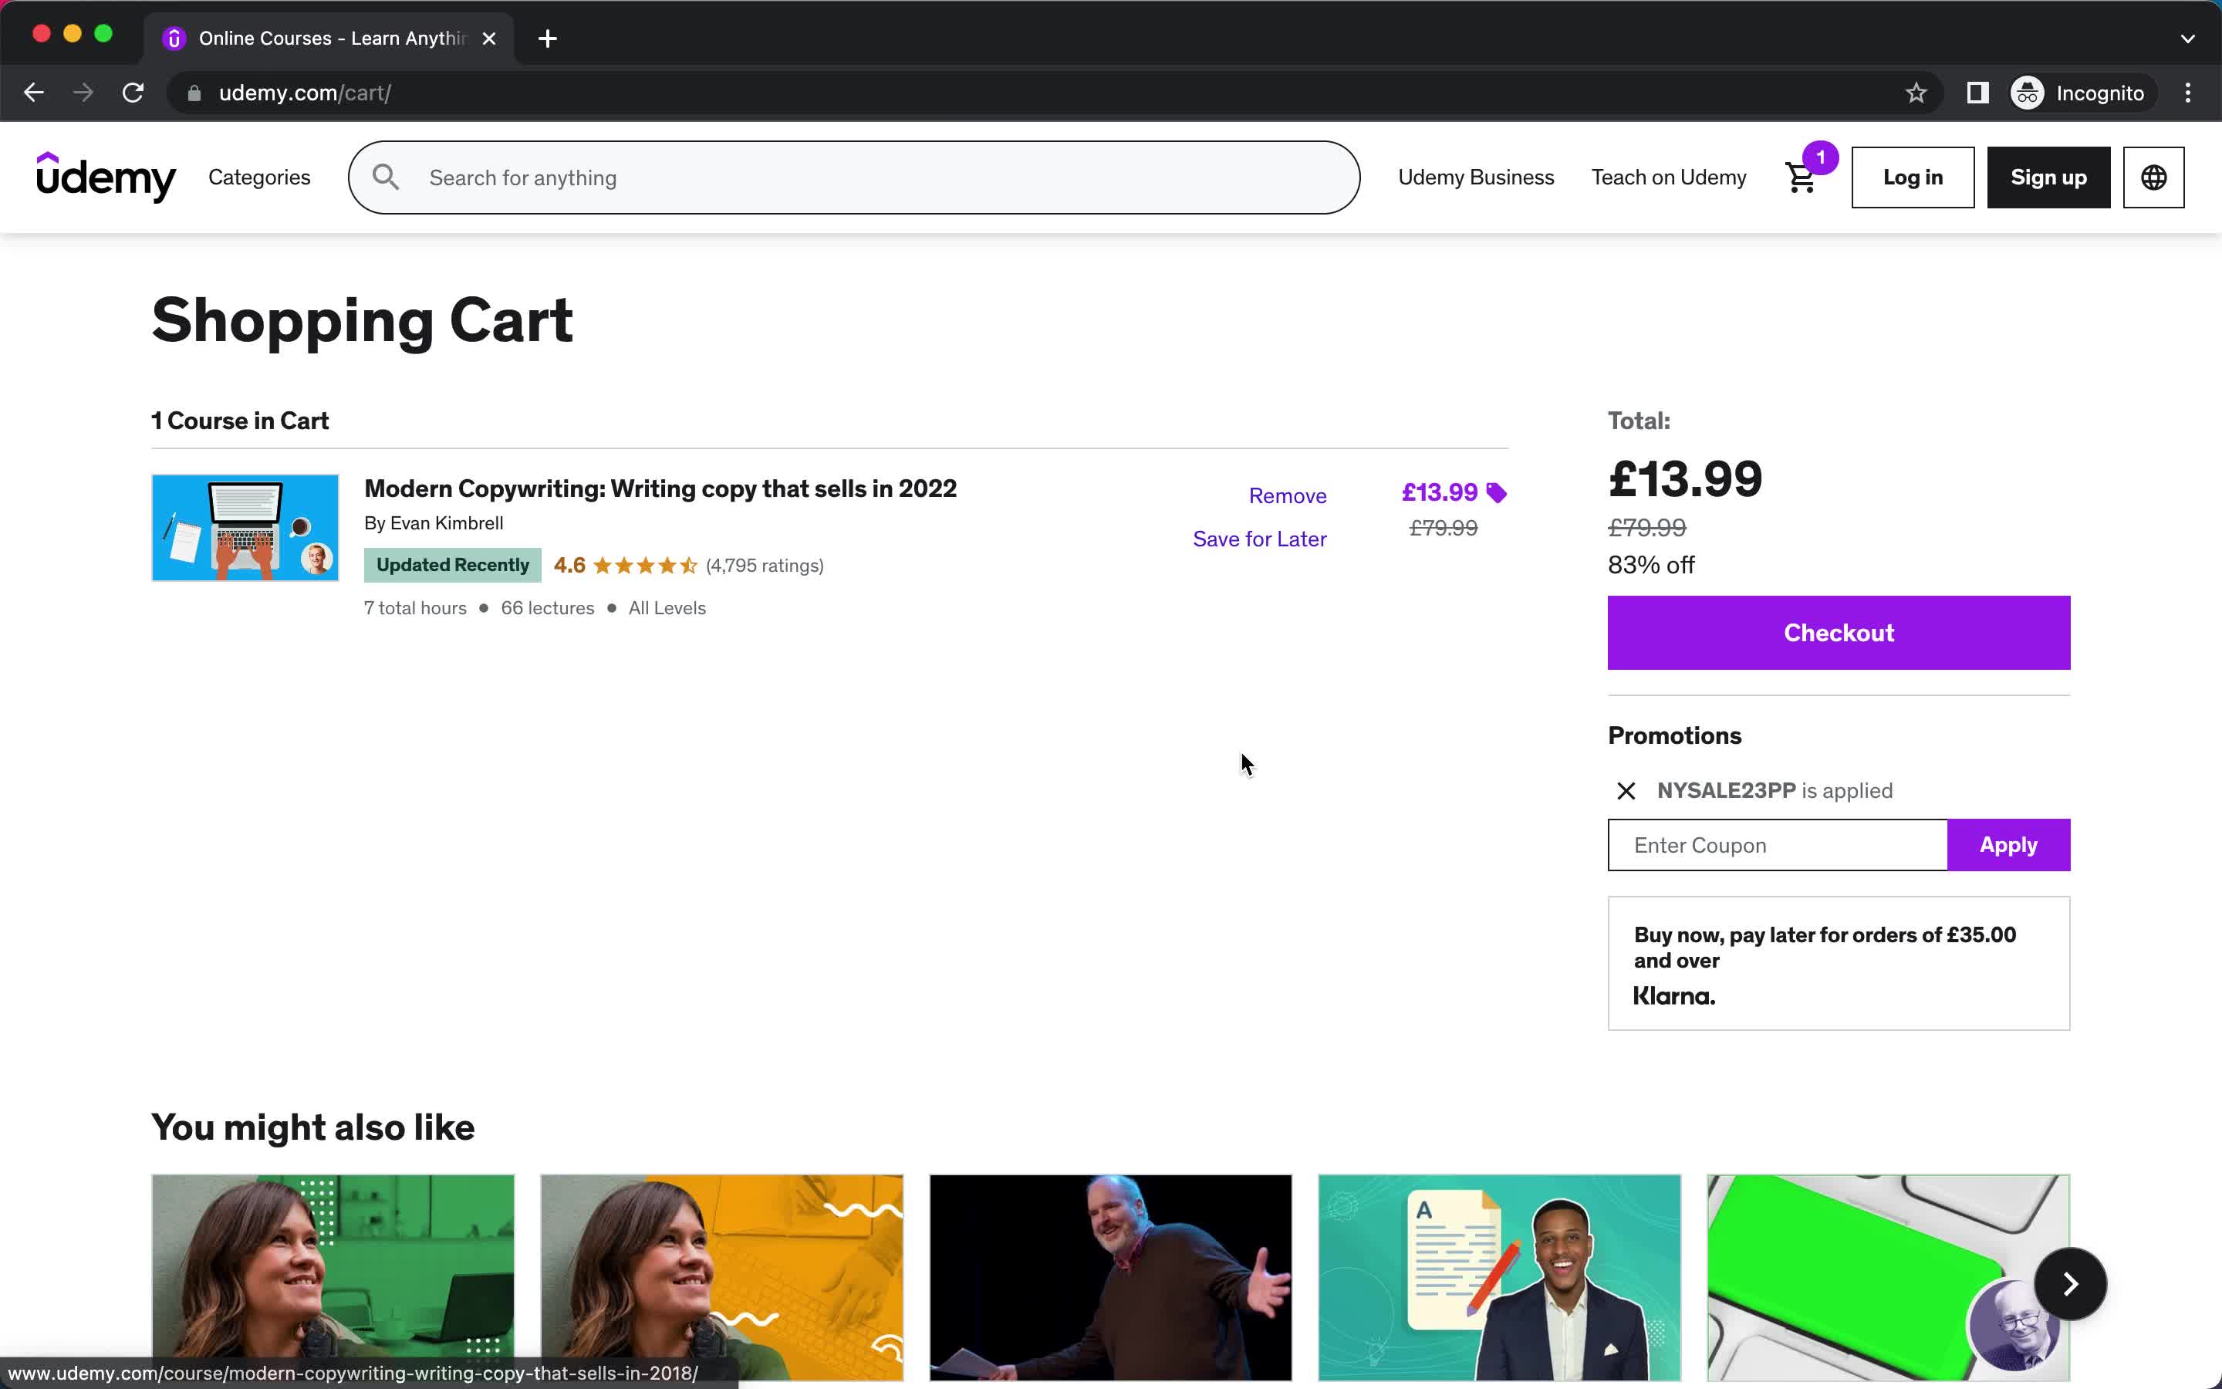Click the Modern Copywriting course thumbnail
This screenshot has height=1389, width=2222.
[245, 526]
